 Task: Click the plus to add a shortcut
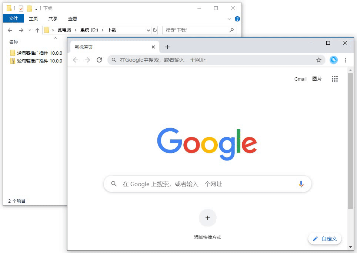(x=208, y=218)
